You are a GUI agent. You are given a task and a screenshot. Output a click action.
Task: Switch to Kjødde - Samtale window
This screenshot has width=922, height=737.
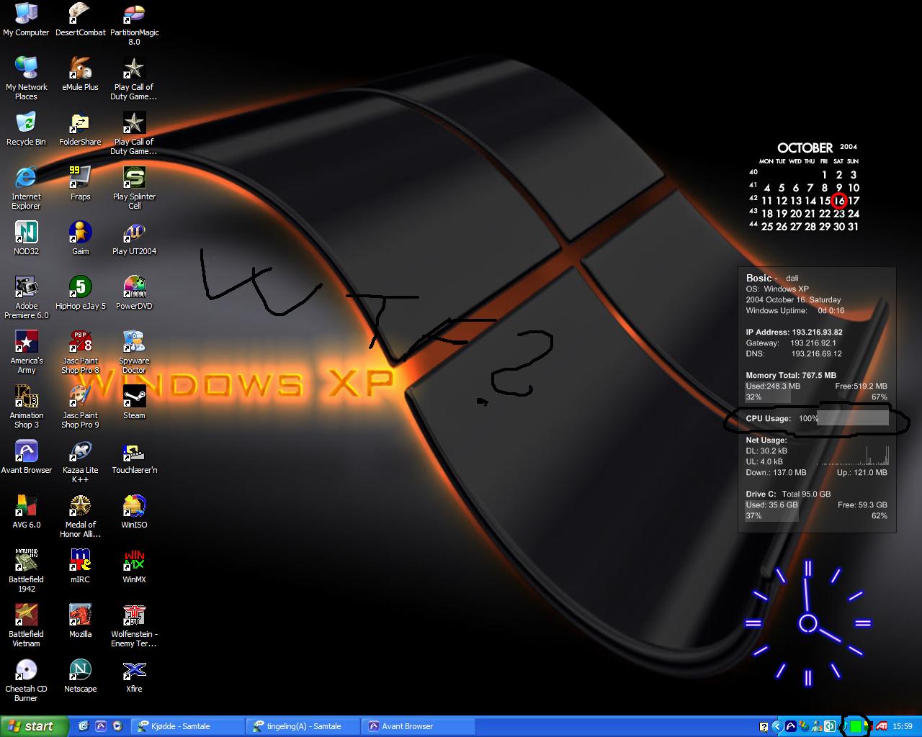pyautogui.click(x=187, y=726)
